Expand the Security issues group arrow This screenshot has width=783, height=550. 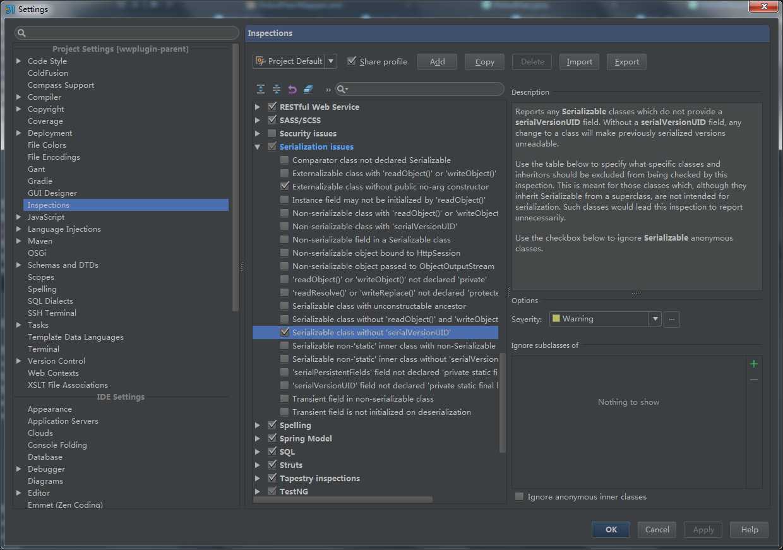coord(258,134)
